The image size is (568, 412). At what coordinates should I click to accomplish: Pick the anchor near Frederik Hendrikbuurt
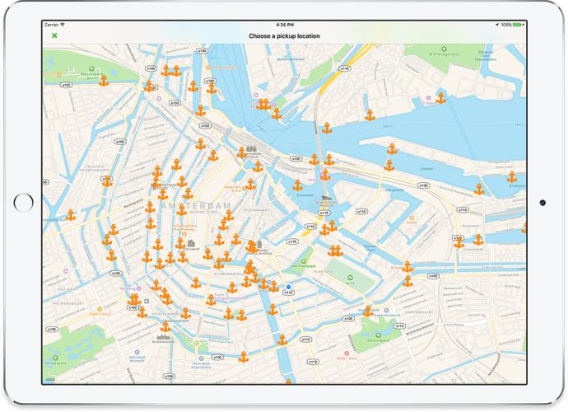pos(107,181)
